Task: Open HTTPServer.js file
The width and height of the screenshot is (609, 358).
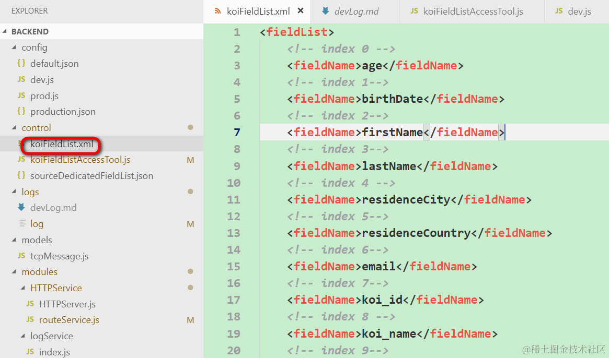Action: click(x=67, y=304)
